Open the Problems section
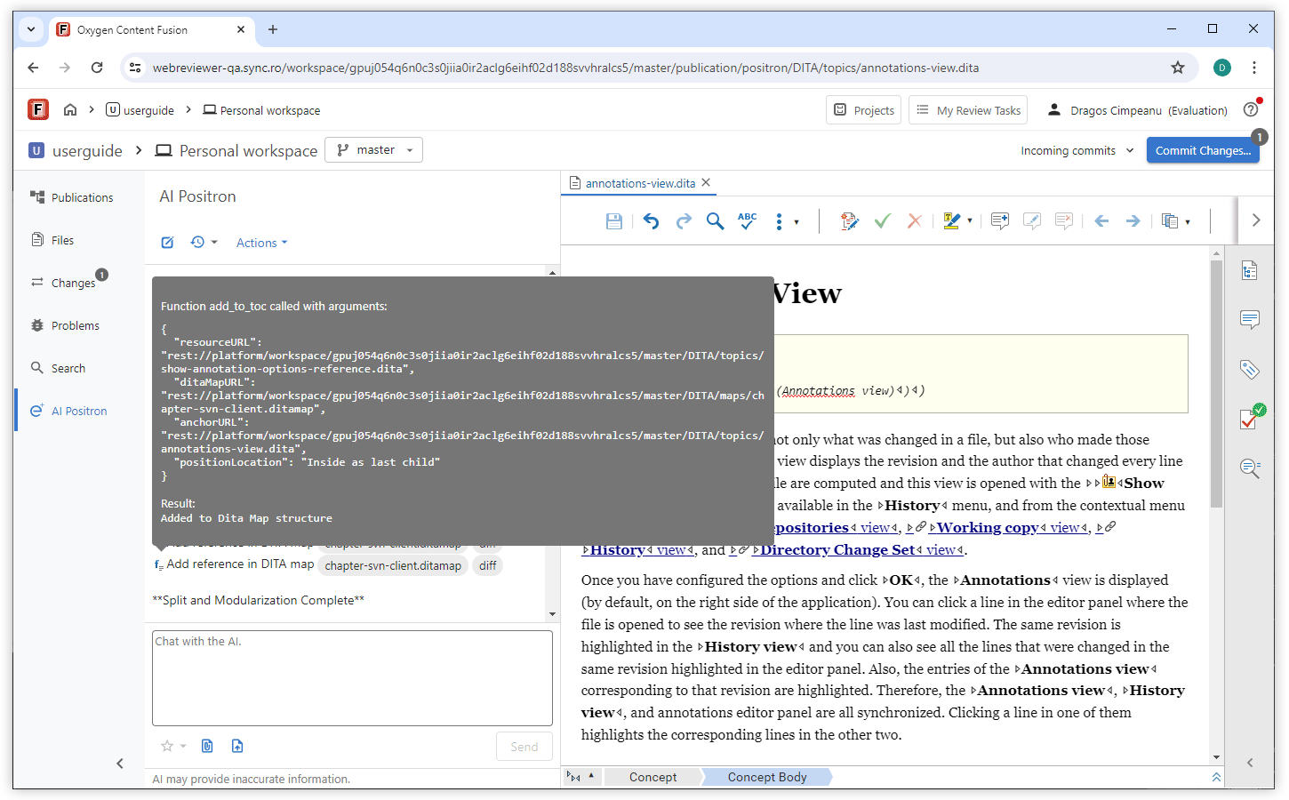Image resolution: width=1289 pixels, height=800 pixels. tap(65, 325)
